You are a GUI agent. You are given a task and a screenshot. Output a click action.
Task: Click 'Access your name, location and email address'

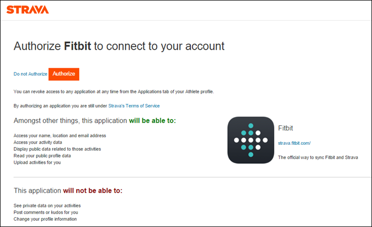[60, 136]
